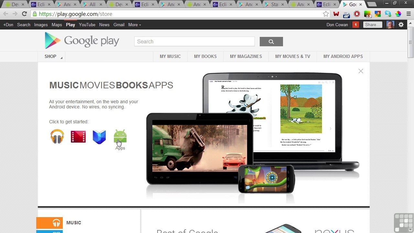The width and height of the screenshot is (414, 233).
Task: Click the Don Cowan account name
Action: pyautogui.click(x=337, y=25)
